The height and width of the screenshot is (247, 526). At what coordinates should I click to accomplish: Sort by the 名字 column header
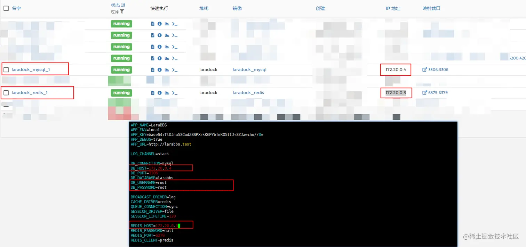(16, 8)
